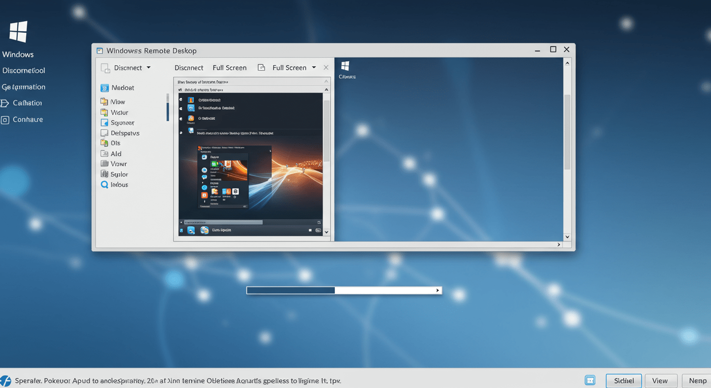
Task: Click the first blue taskbar icon in the preview
Action: [x=191, y=230]
